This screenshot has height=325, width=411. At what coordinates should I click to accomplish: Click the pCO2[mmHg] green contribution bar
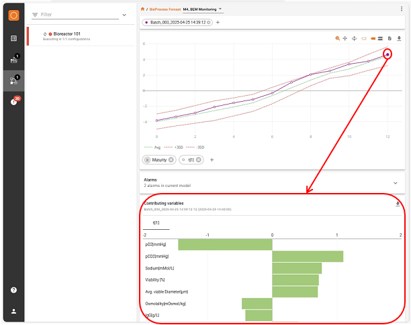pos(307,256)
